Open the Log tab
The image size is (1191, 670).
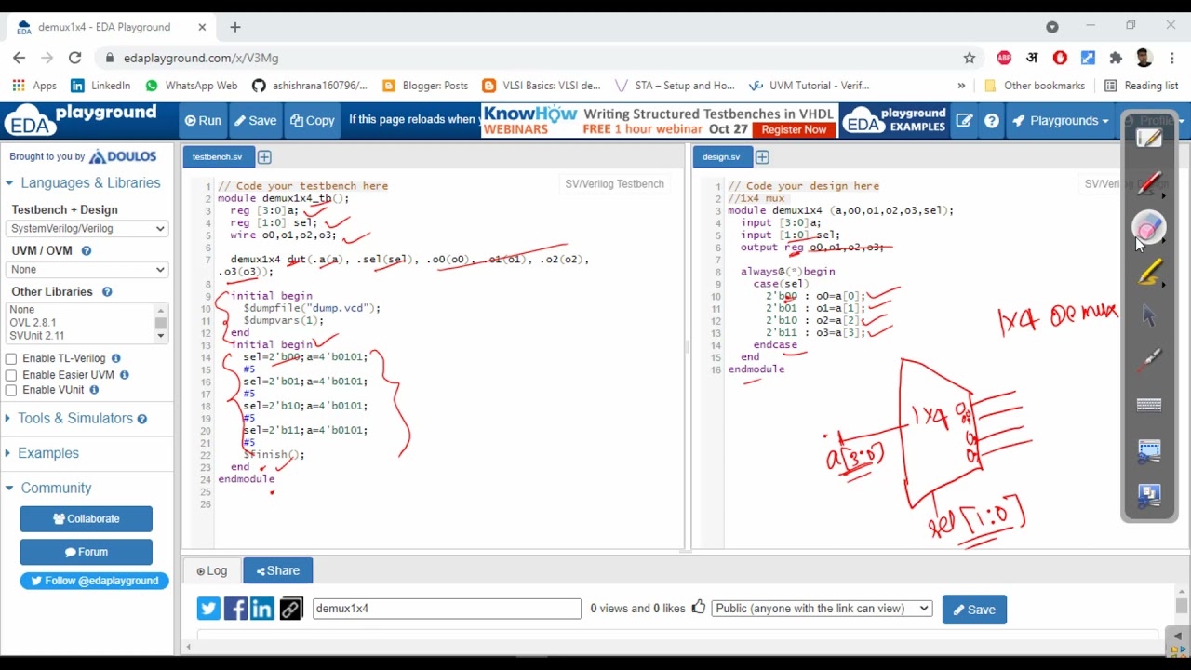click(212, 571)
